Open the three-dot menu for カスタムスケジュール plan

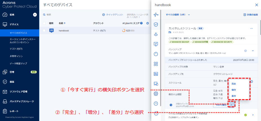point(251,28)
